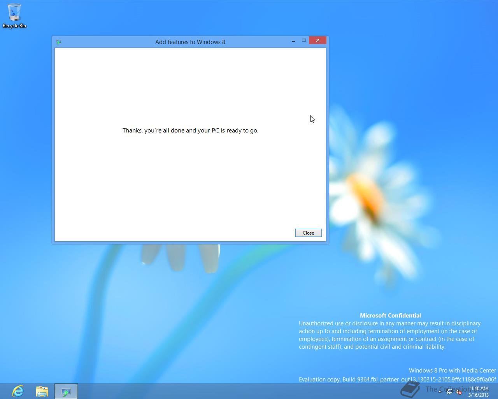Minimize the Add features to Windows 8 window

pos(293,41)
